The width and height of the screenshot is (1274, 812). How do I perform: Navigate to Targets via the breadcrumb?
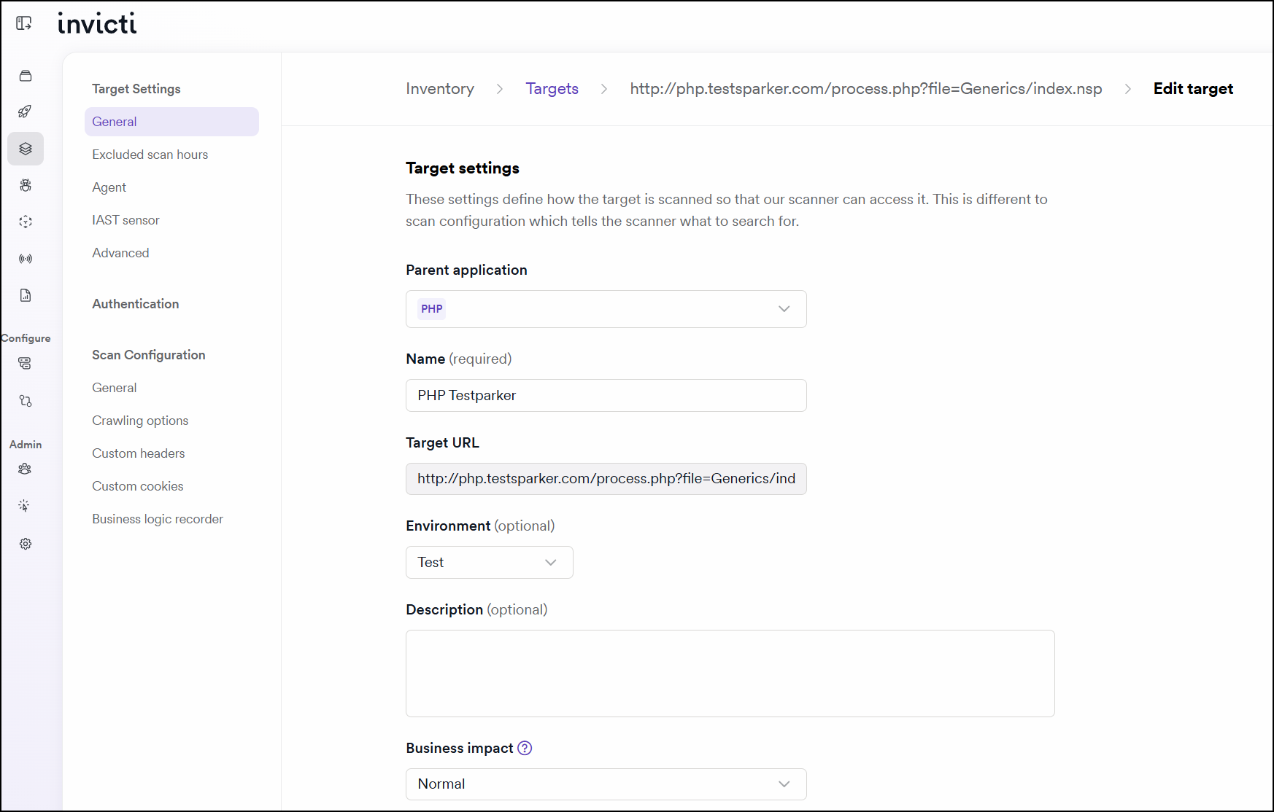[552, 88]
